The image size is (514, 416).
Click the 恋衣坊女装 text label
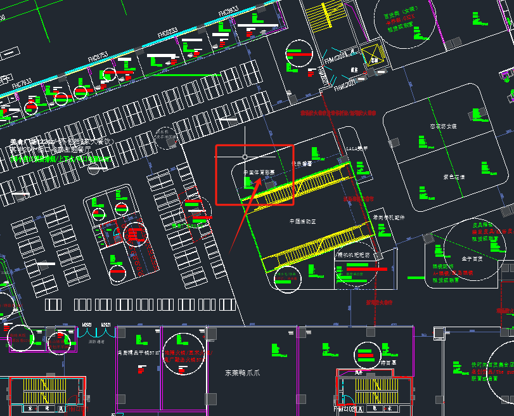point(443,126)
